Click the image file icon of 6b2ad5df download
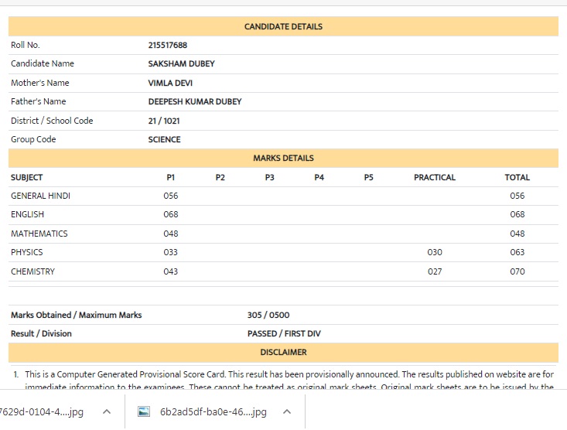The image size is (567, 430). [x=144, y=411]
